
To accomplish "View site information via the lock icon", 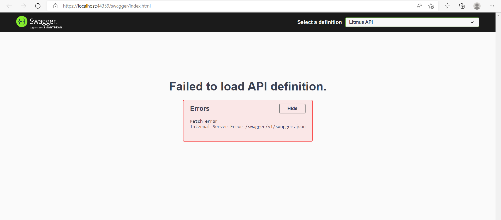I will [x=55, y=6].
